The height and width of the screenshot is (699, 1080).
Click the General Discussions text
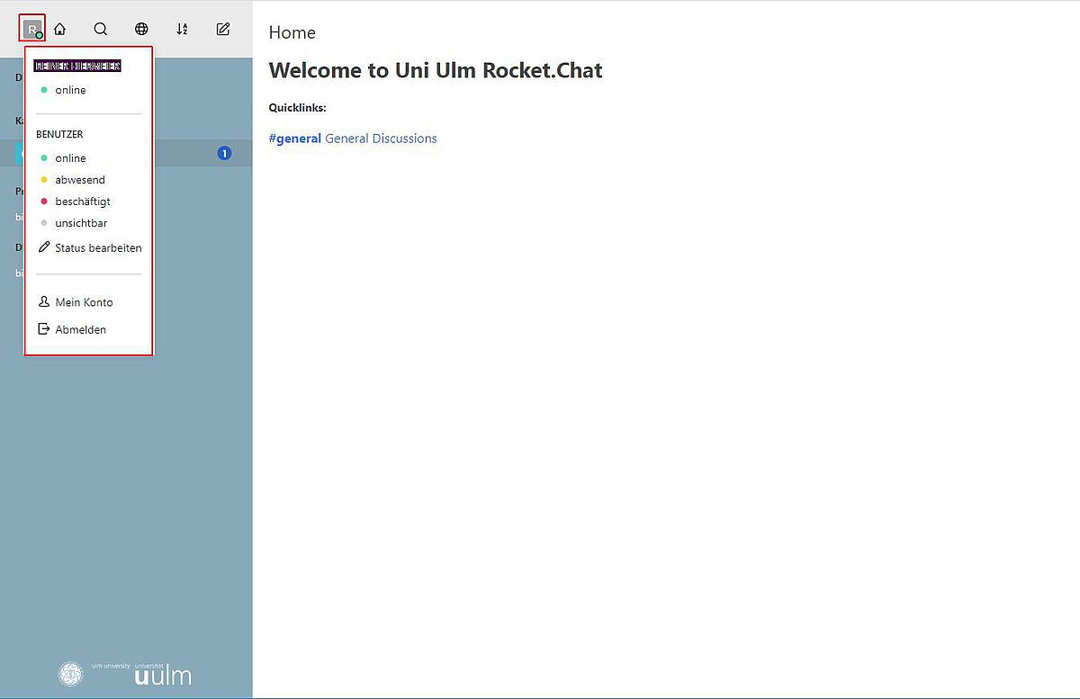coord(381,139)
